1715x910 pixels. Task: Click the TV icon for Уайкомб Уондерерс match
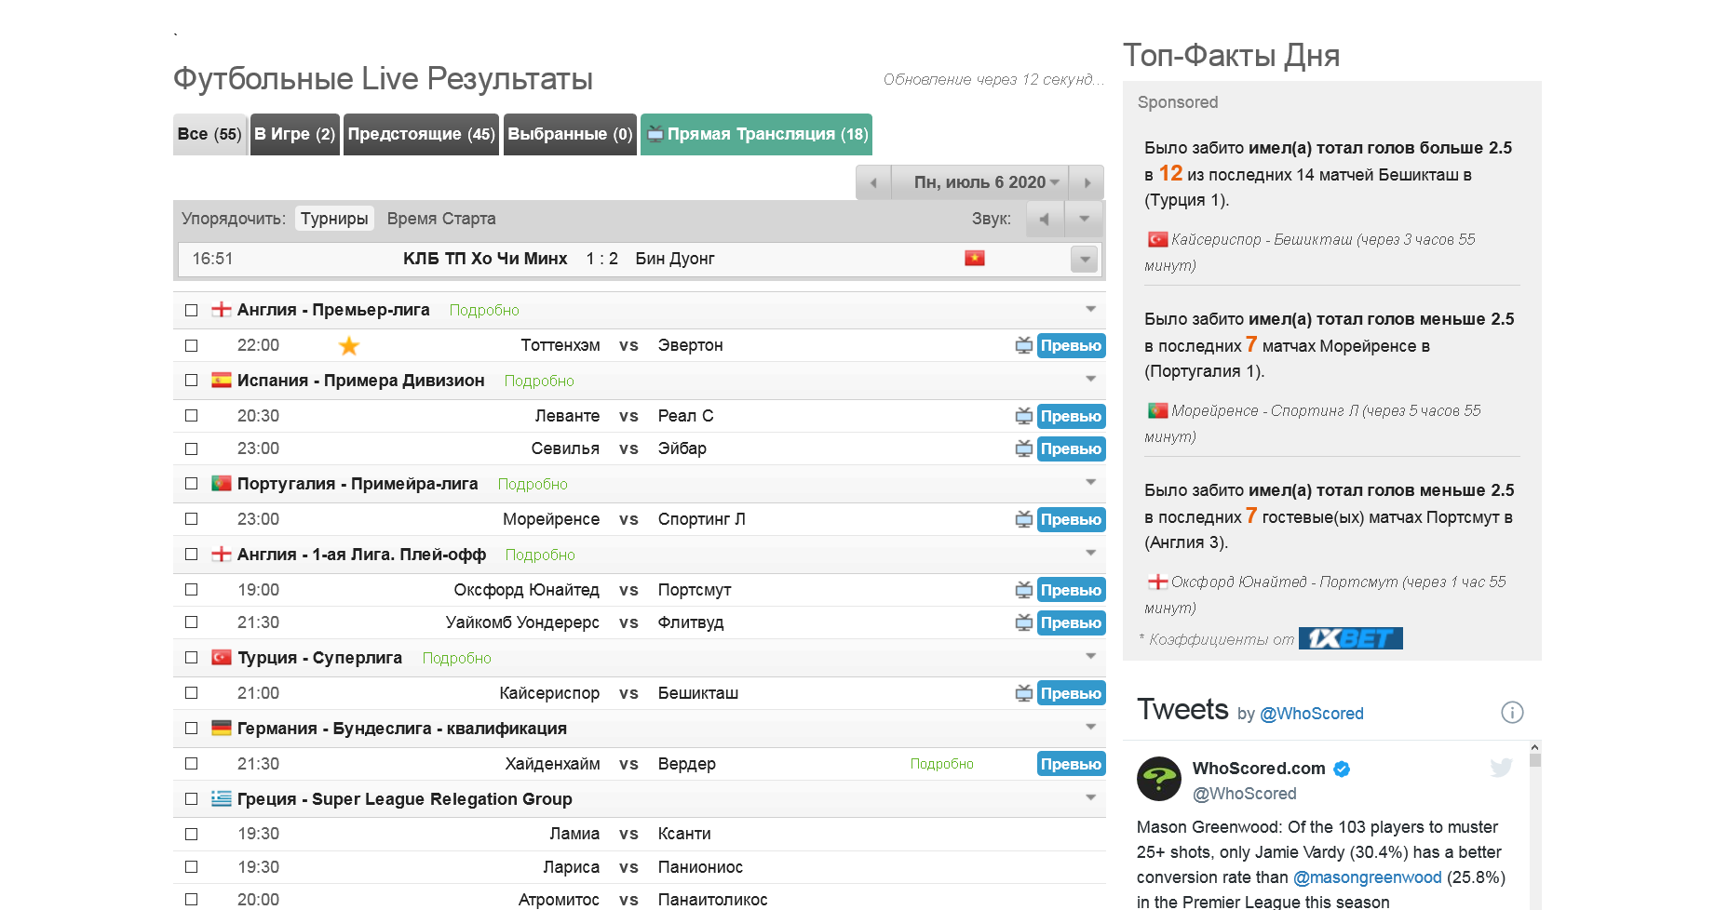point(1023,622)
